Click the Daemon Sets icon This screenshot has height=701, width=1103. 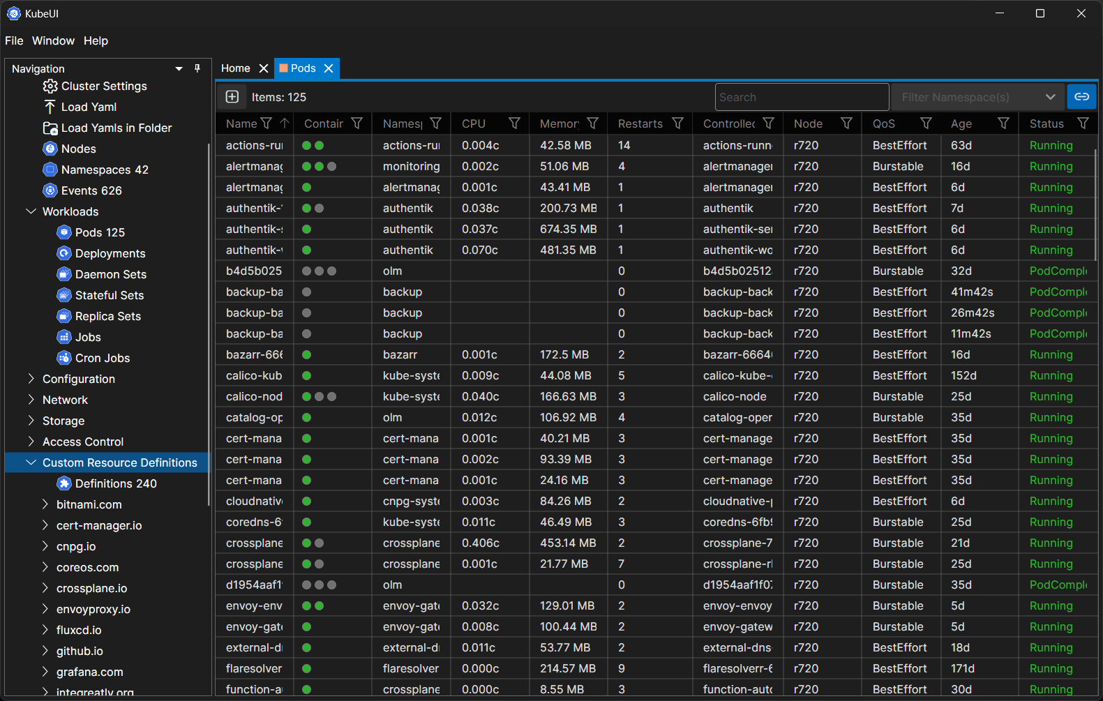tap(64, 274)
